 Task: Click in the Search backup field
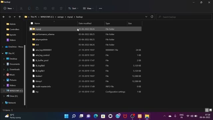click(x=184, y=17)
